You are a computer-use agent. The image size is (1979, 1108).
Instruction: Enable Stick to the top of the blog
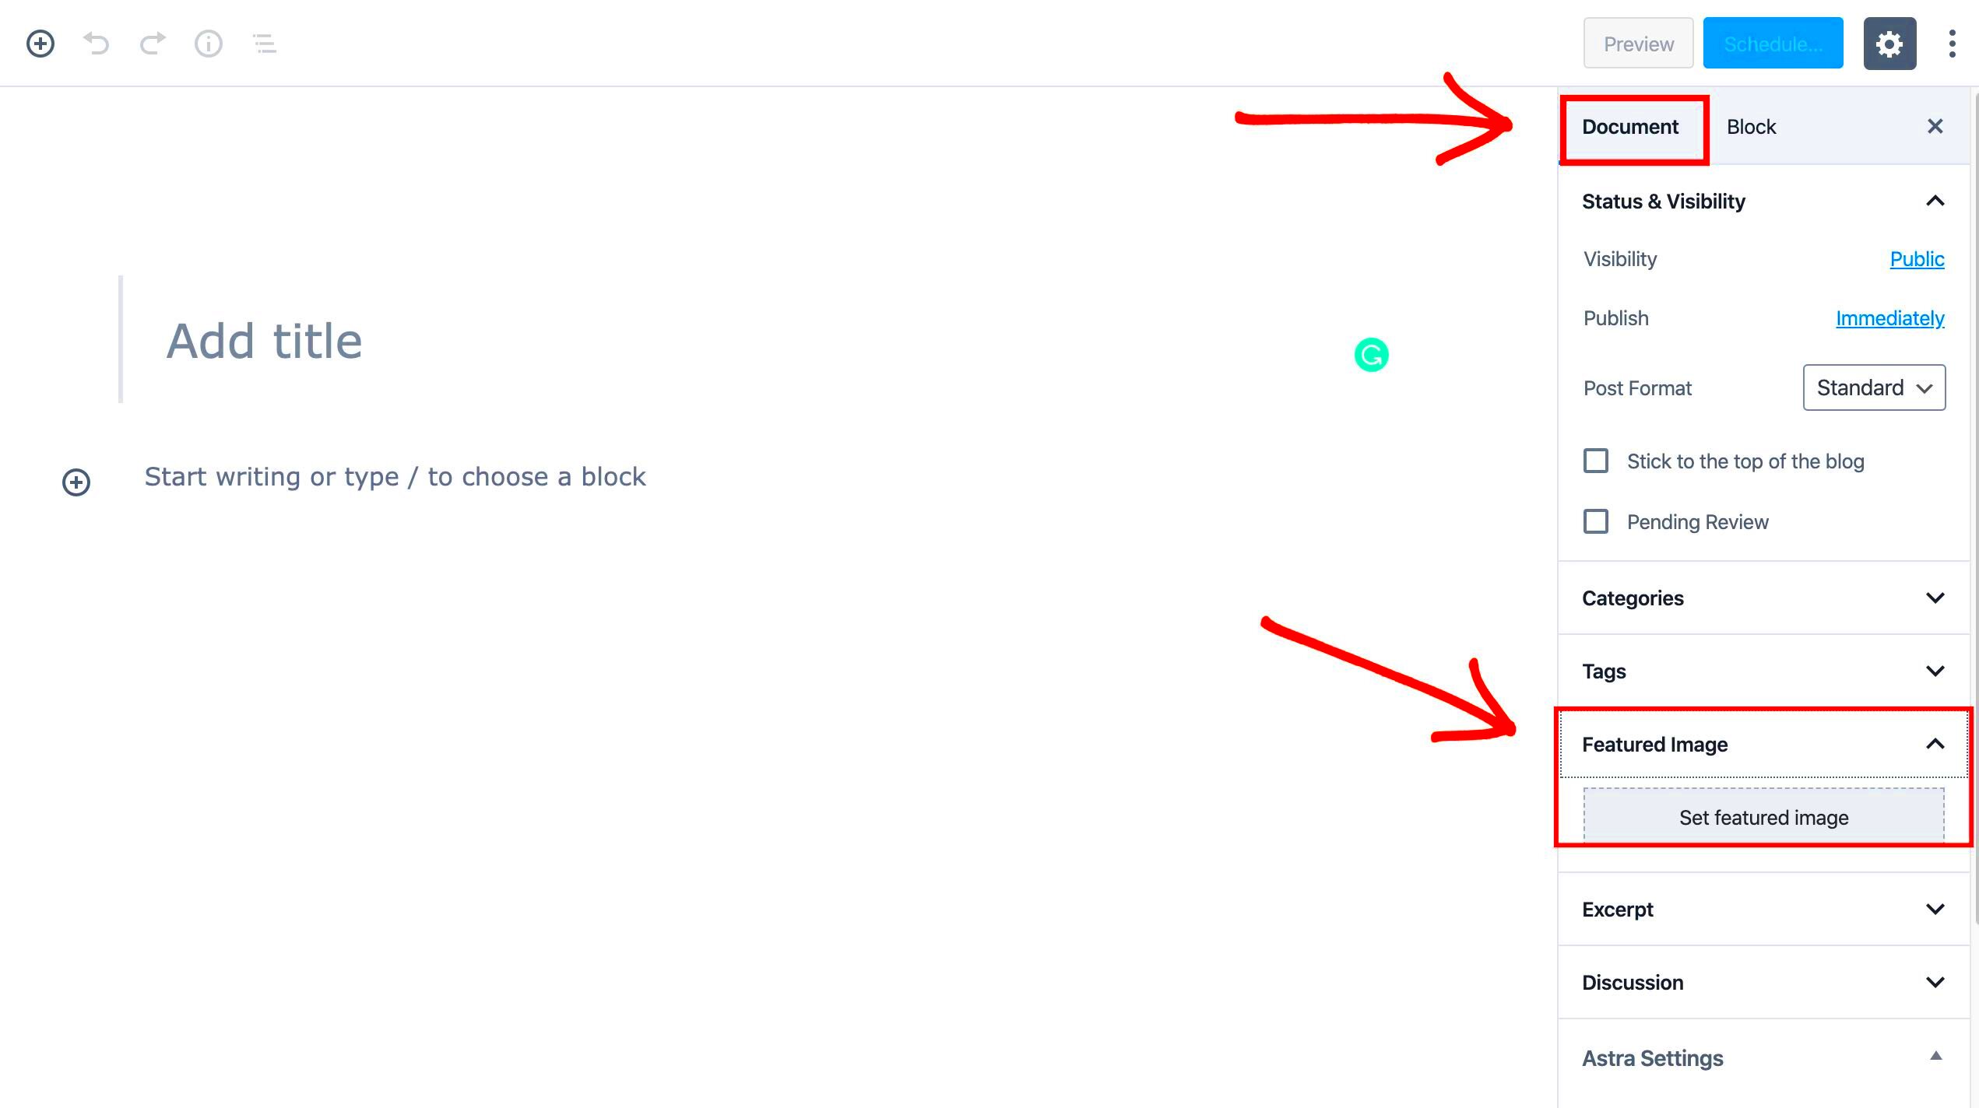(x=1596, y=461)
